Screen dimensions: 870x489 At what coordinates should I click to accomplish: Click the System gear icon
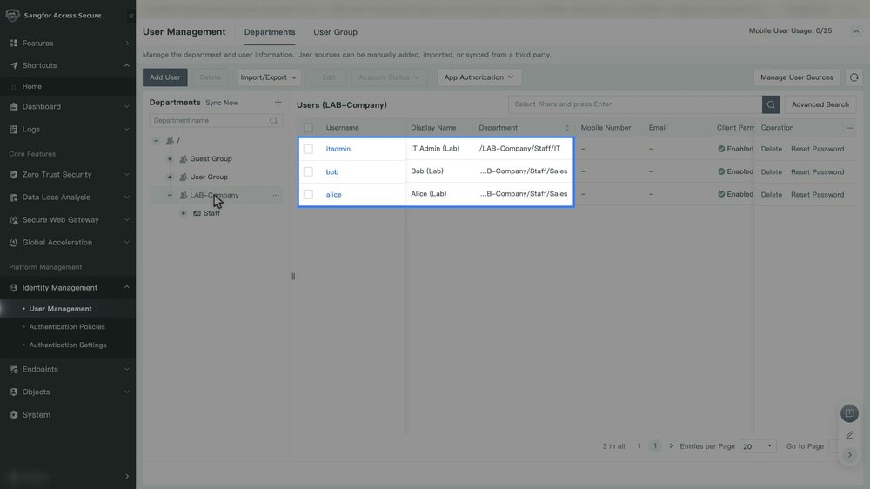click(13, 415)
